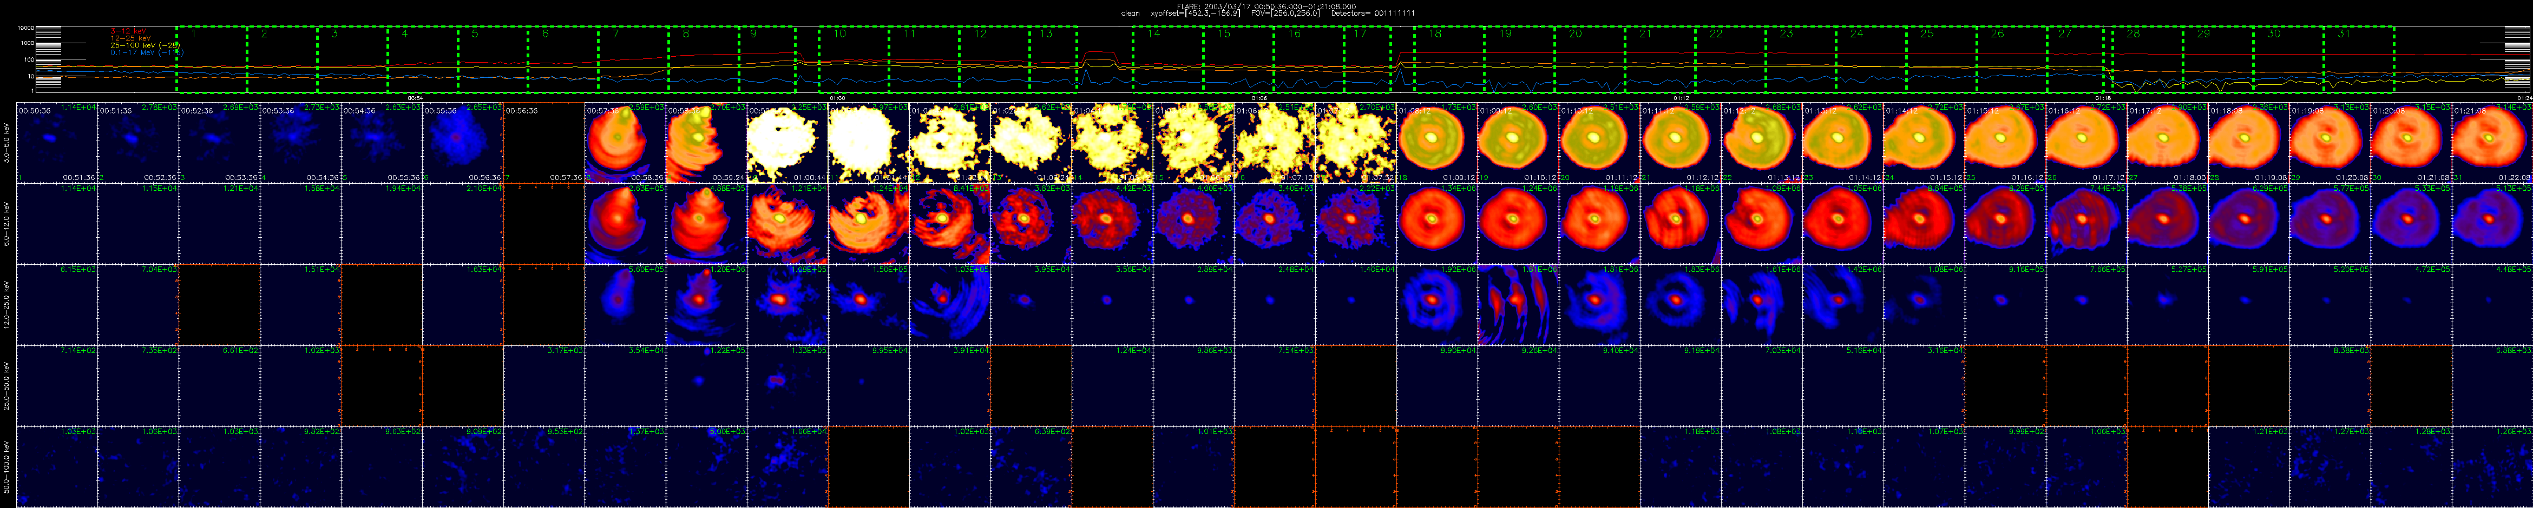Click the 12-25 keV orange legend label
This screenshot has height=508, width=2533.
tap(132, 37)
